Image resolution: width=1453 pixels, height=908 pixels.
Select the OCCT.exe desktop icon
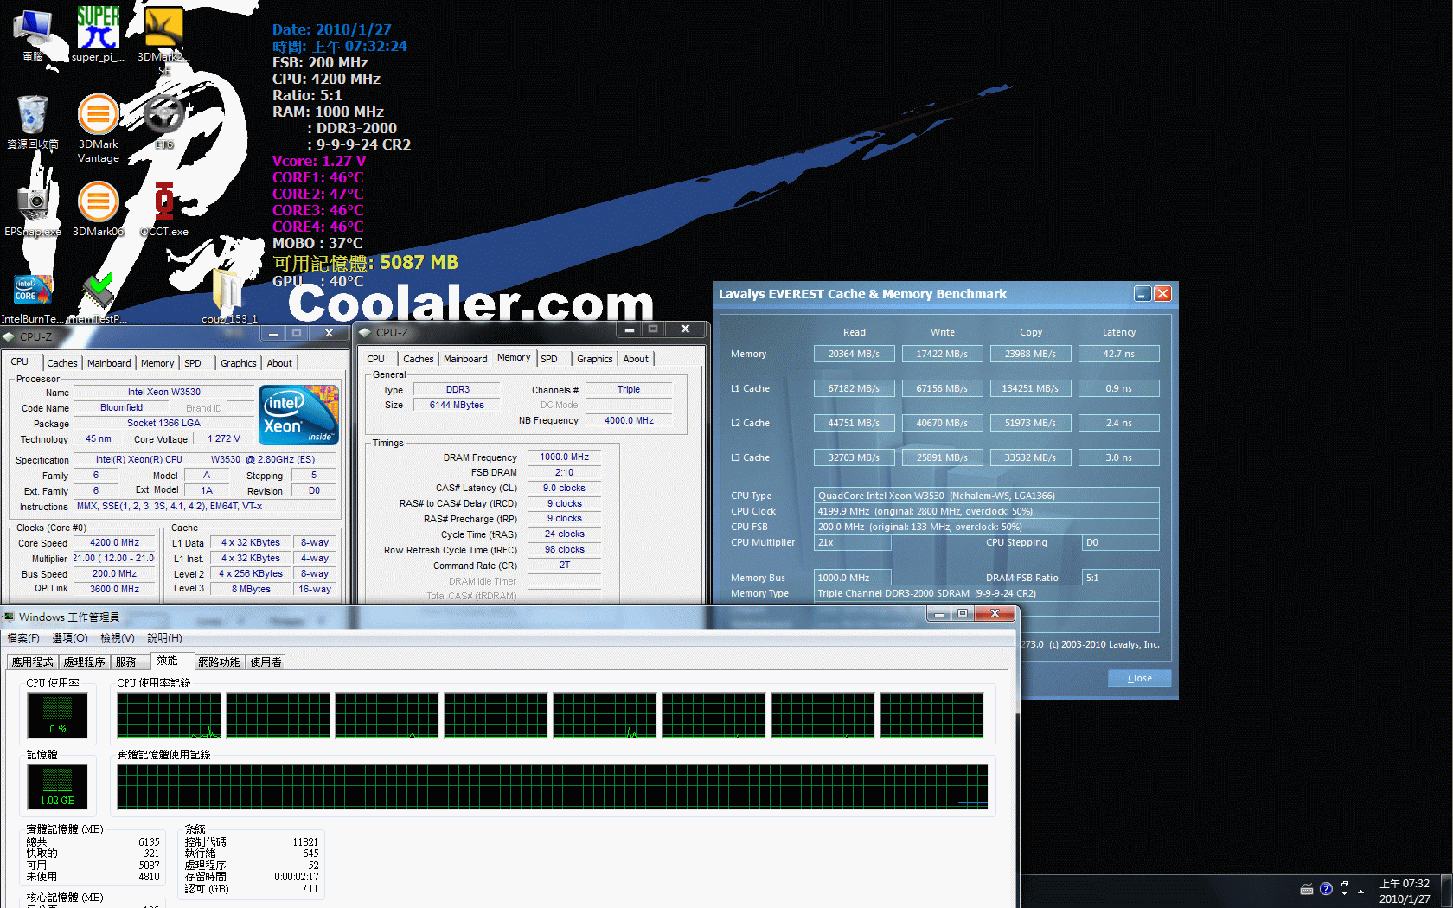[x=164, y=209]
